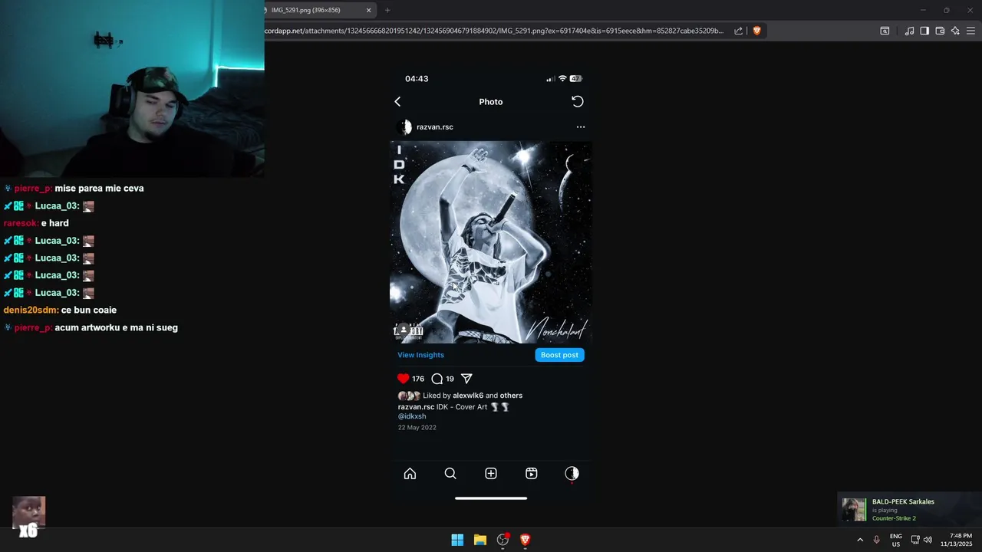Open the Reels icon in bottom bar
Image resolution: width=982 pixels, height=552 pixels.
(x=531, y=474)
